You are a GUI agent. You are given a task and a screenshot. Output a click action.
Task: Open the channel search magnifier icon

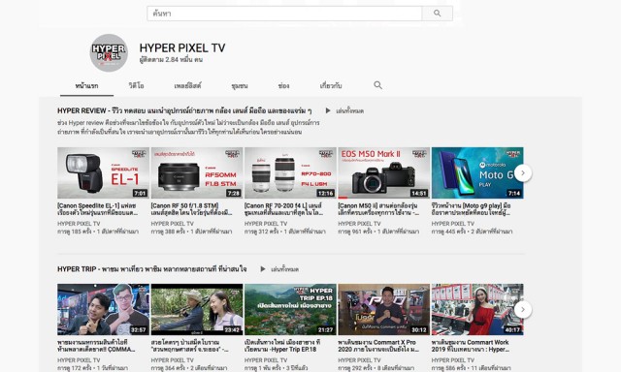pyautogui.click(x=377, y=85)
